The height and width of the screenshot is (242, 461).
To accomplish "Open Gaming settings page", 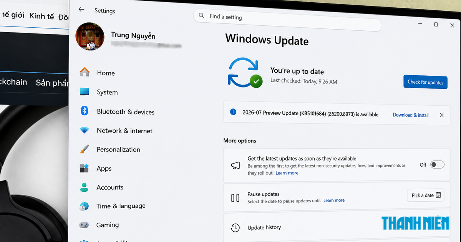I will tap(108, 225).
